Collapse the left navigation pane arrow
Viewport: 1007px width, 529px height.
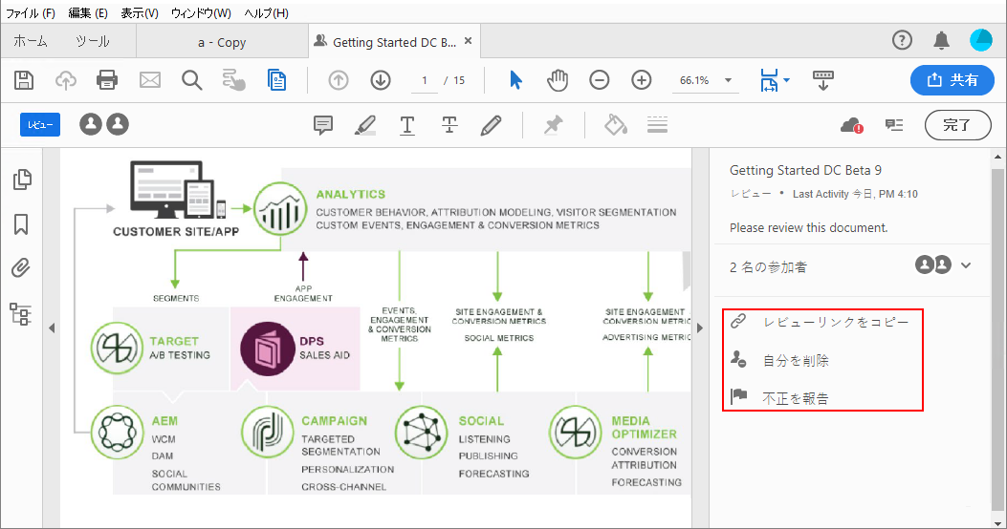pyautogui.click(x=52, y=328)
